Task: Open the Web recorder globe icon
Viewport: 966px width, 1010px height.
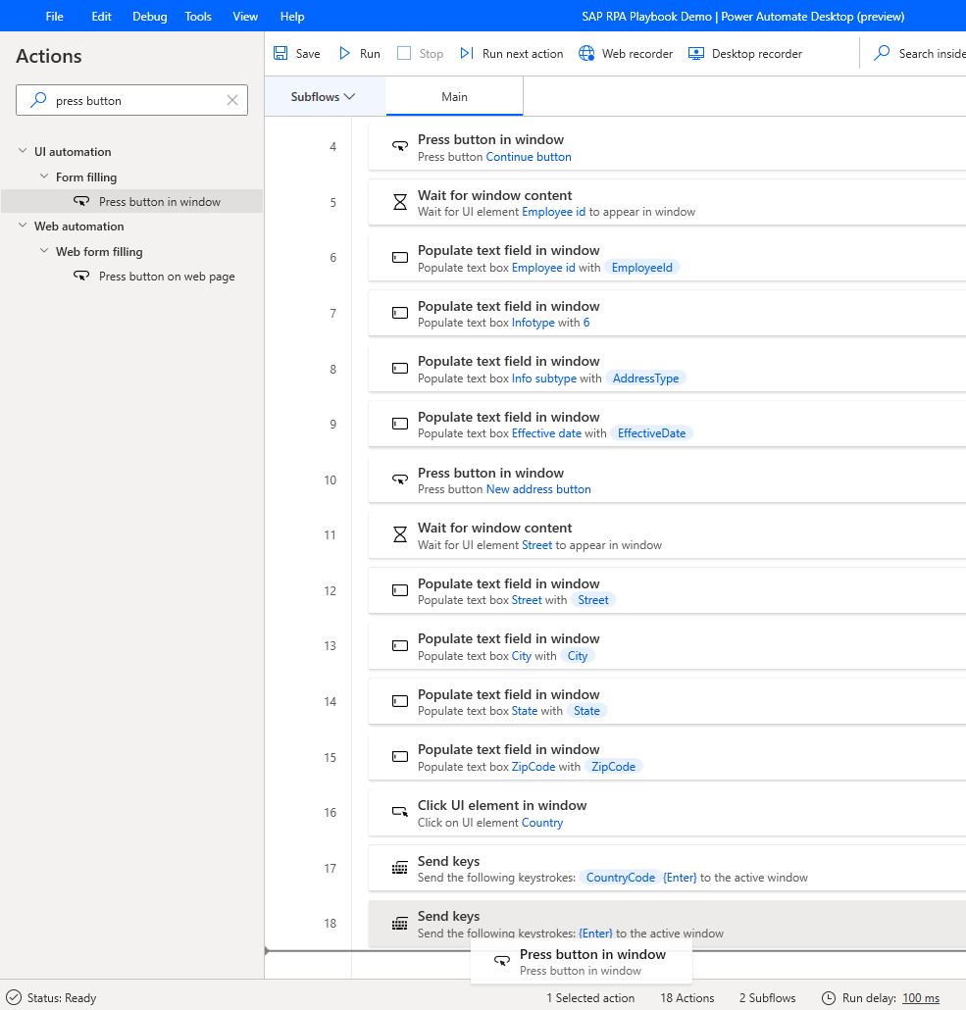Action: [586, 54]
